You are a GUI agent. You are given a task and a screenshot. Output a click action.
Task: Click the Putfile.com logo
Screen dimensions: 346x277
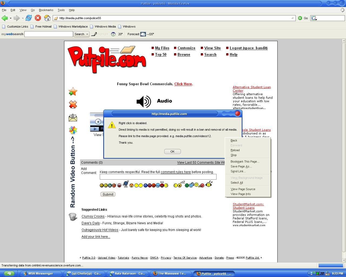pos(107,60)
